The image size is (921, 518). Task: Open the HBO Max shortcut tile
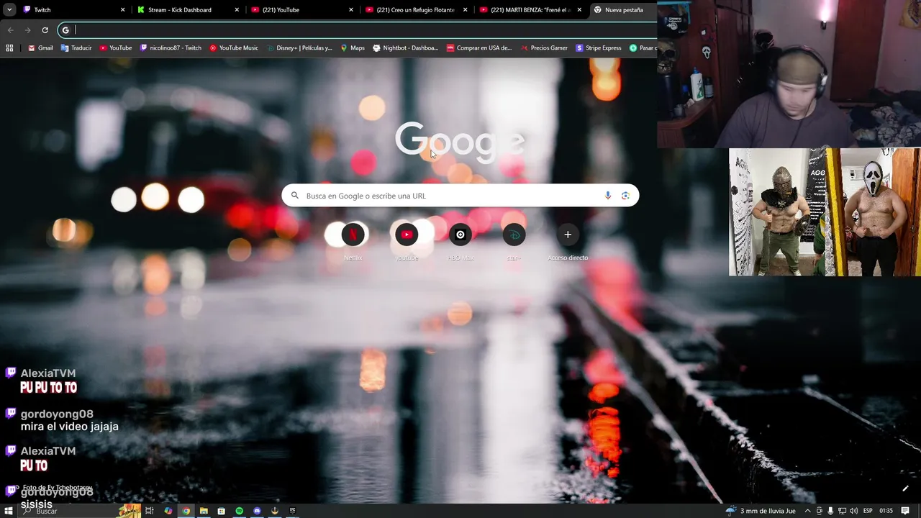click(x=460, y=241)
